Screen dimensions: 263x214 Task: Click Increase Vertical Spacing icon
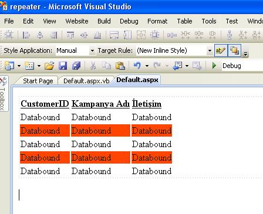coord(243,35)
